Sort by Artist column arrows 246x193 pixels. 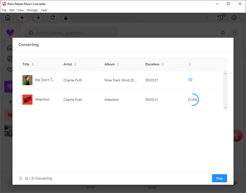click(x=75, y=64)
